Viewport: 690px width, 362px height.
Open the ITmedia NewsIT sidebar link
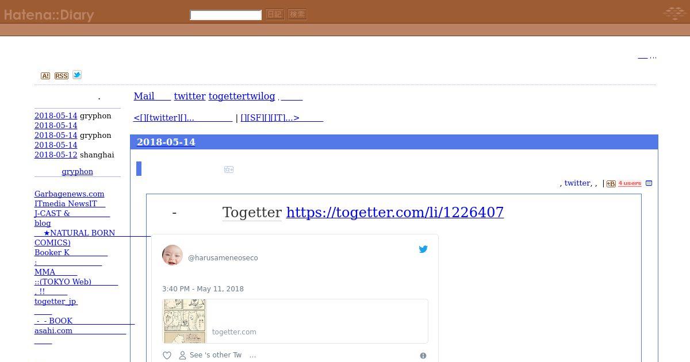coord(70,204)
